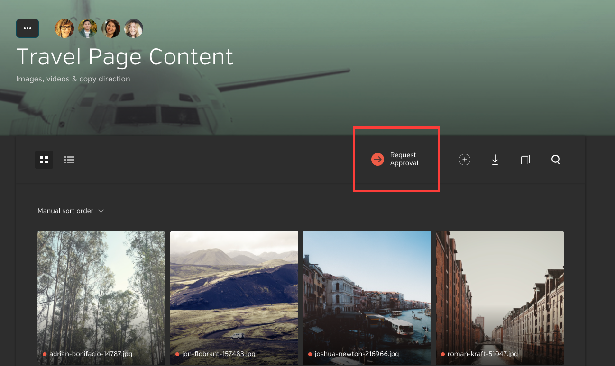Open the adrian-bonifacio forest thumbnail
Screen dimensions: 615x366
point(101,298)
